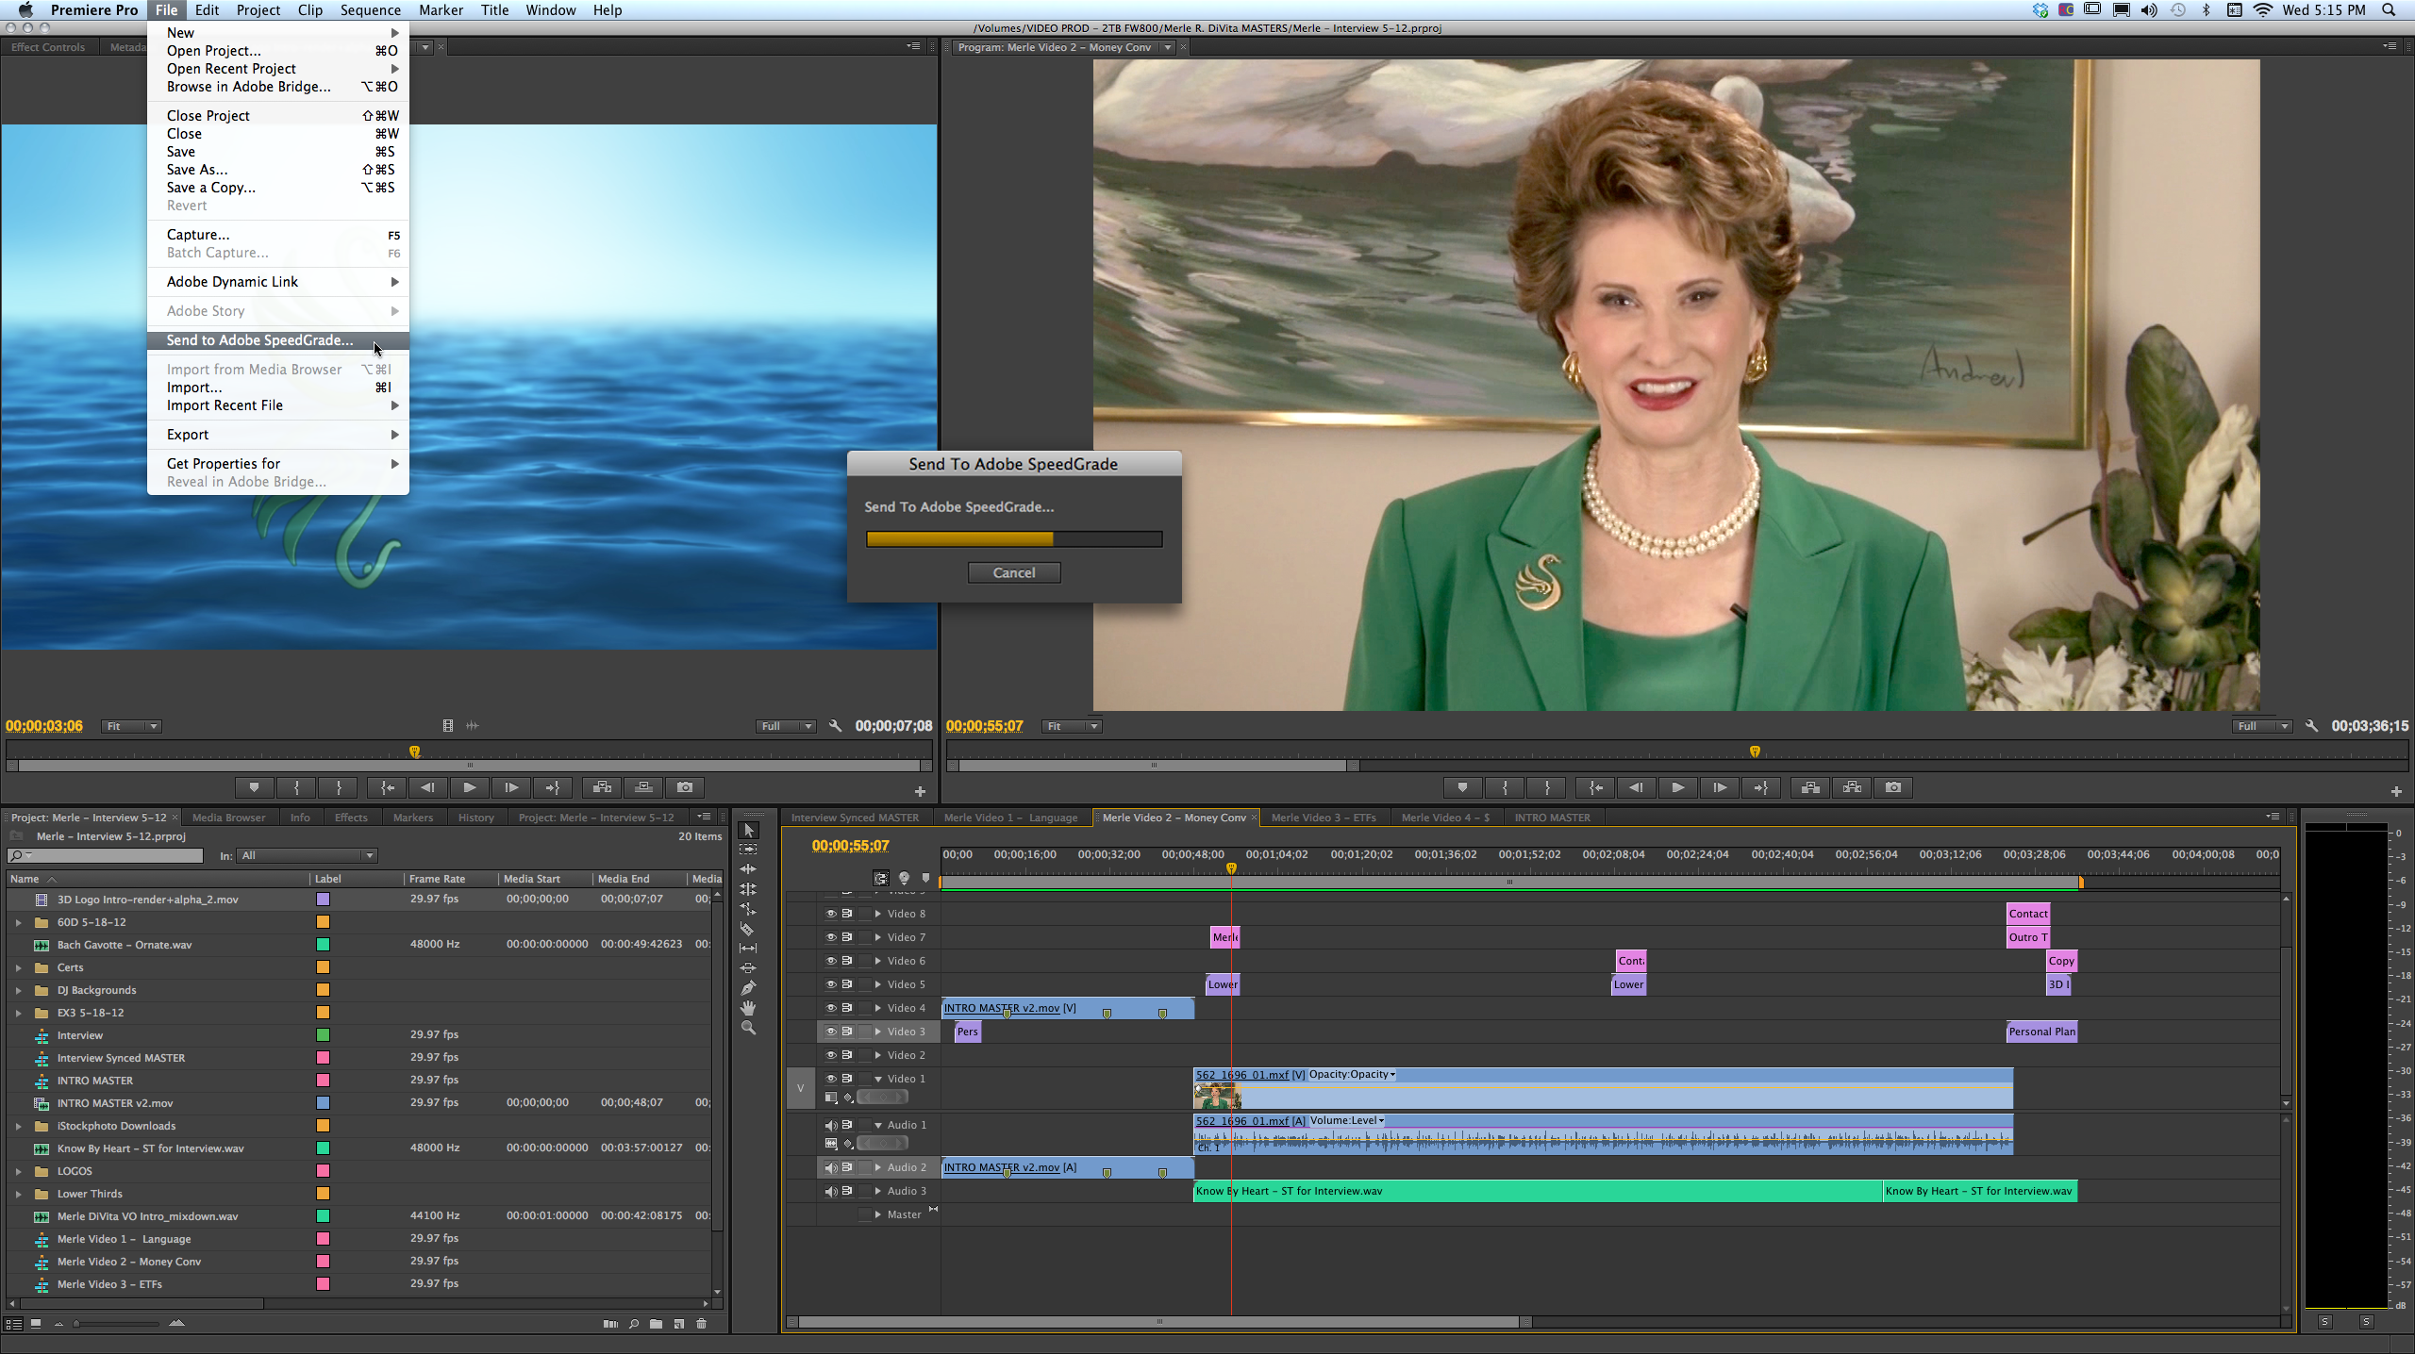2415x1354 pixels.
Task: Step forward one frame in Program monitor
Action: pos(1720,787)
